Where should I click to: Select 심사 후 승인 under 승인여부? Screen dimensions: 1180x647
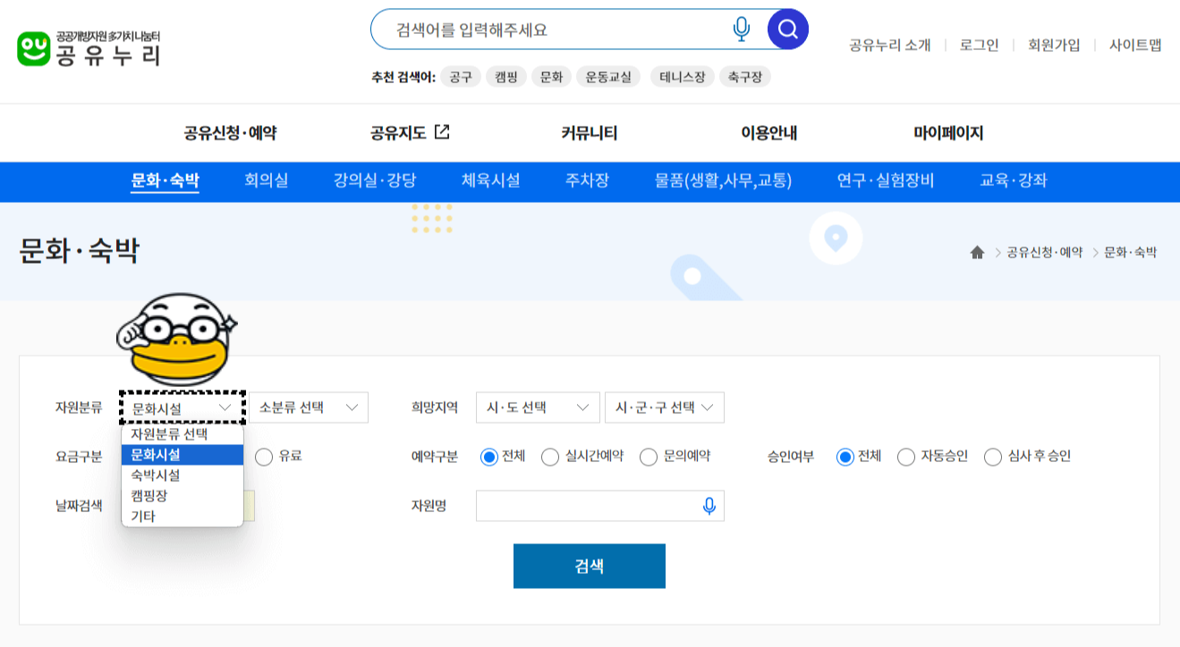tap(993, 457)
